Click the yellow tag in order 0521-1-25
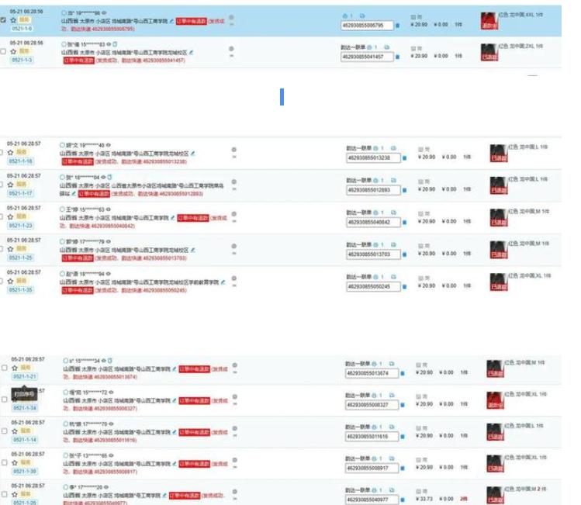Screen dimensions: 581x505 click(22, 248)
